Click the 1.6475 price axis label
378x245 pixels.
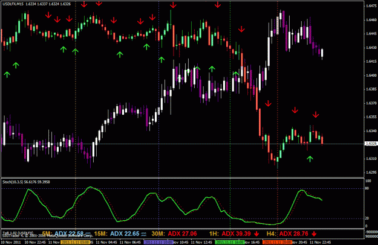point(371,6)
